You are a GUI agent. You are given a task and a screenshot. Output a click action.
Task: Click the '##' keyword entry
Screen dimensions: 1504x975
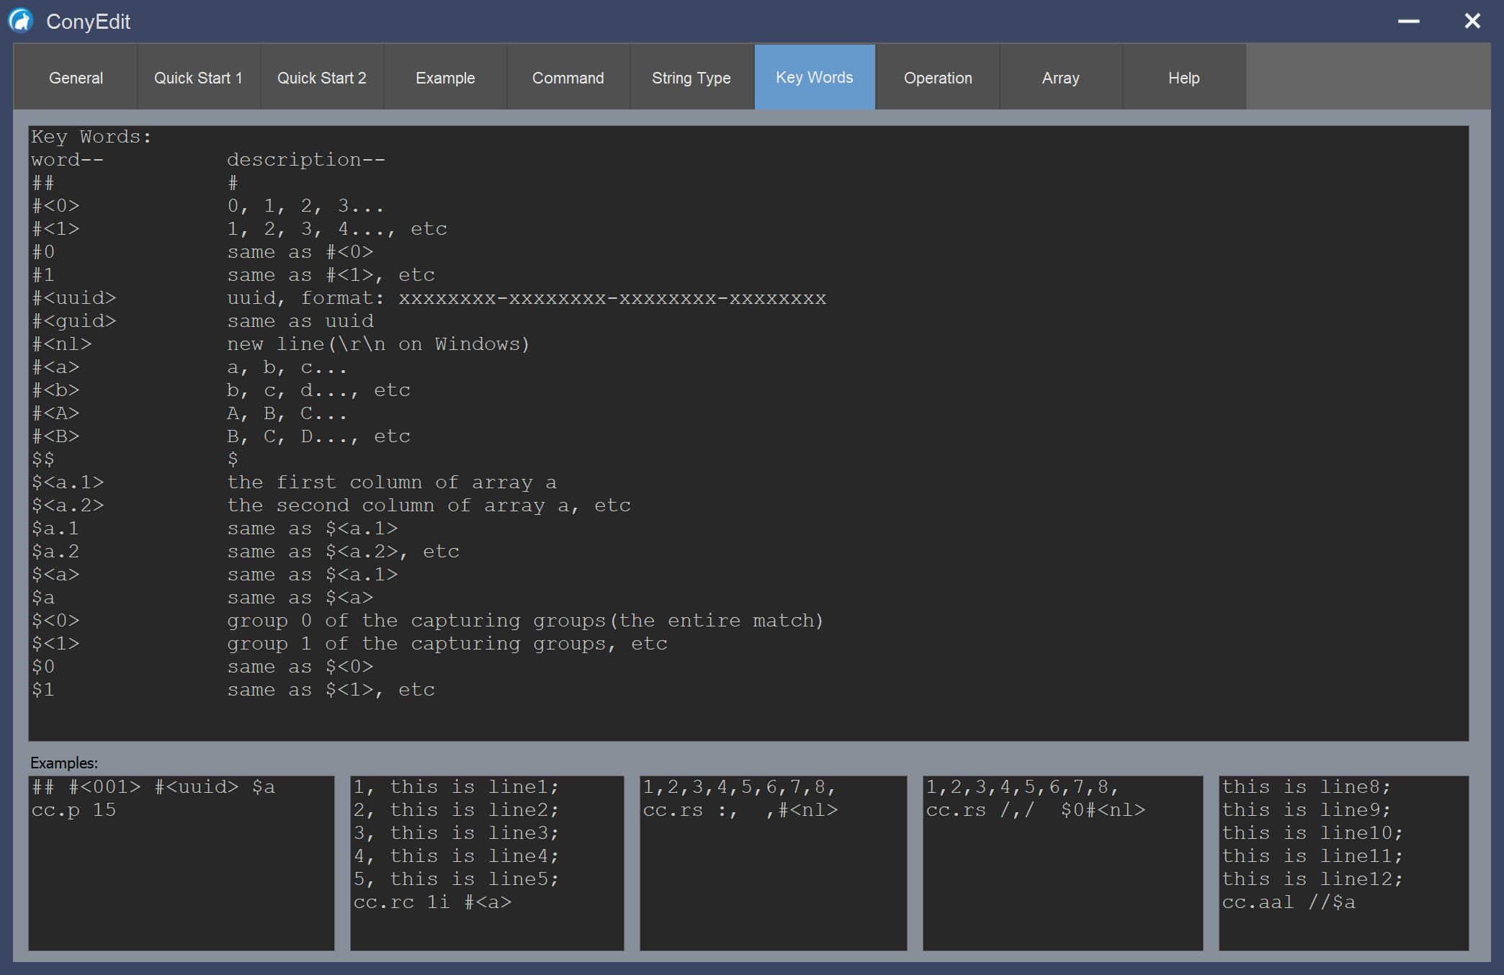coord(43,182)
